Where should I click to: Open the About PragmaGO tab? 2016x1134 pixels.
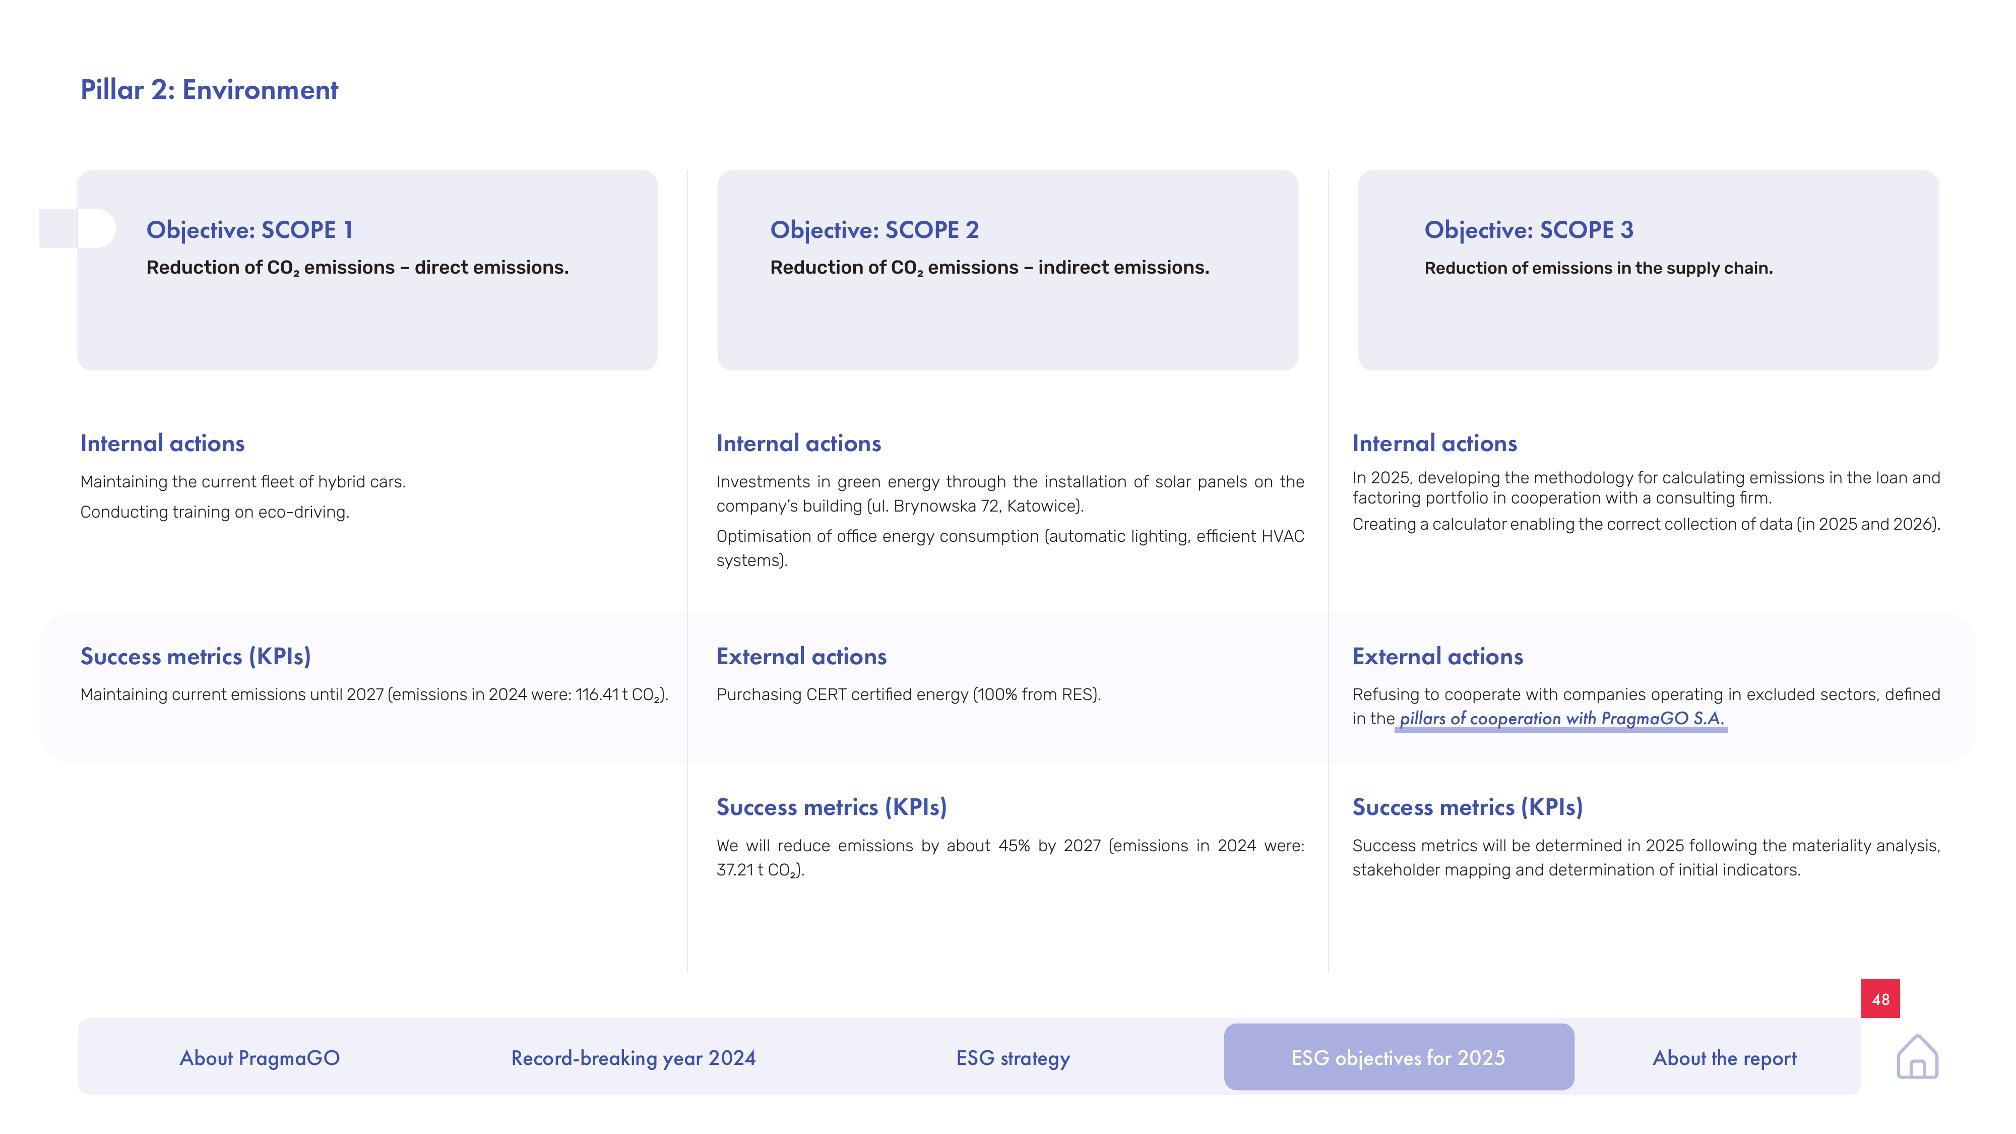coord(260,1058)
